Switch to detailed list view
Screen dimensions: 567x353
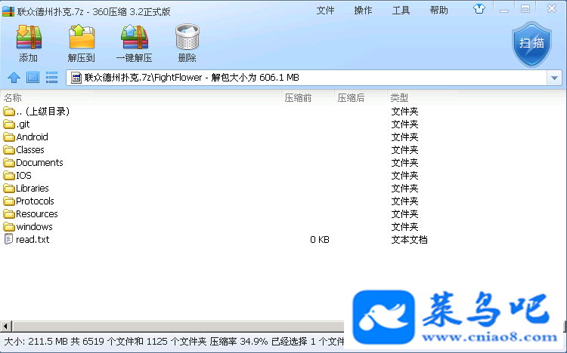point(51,77)
